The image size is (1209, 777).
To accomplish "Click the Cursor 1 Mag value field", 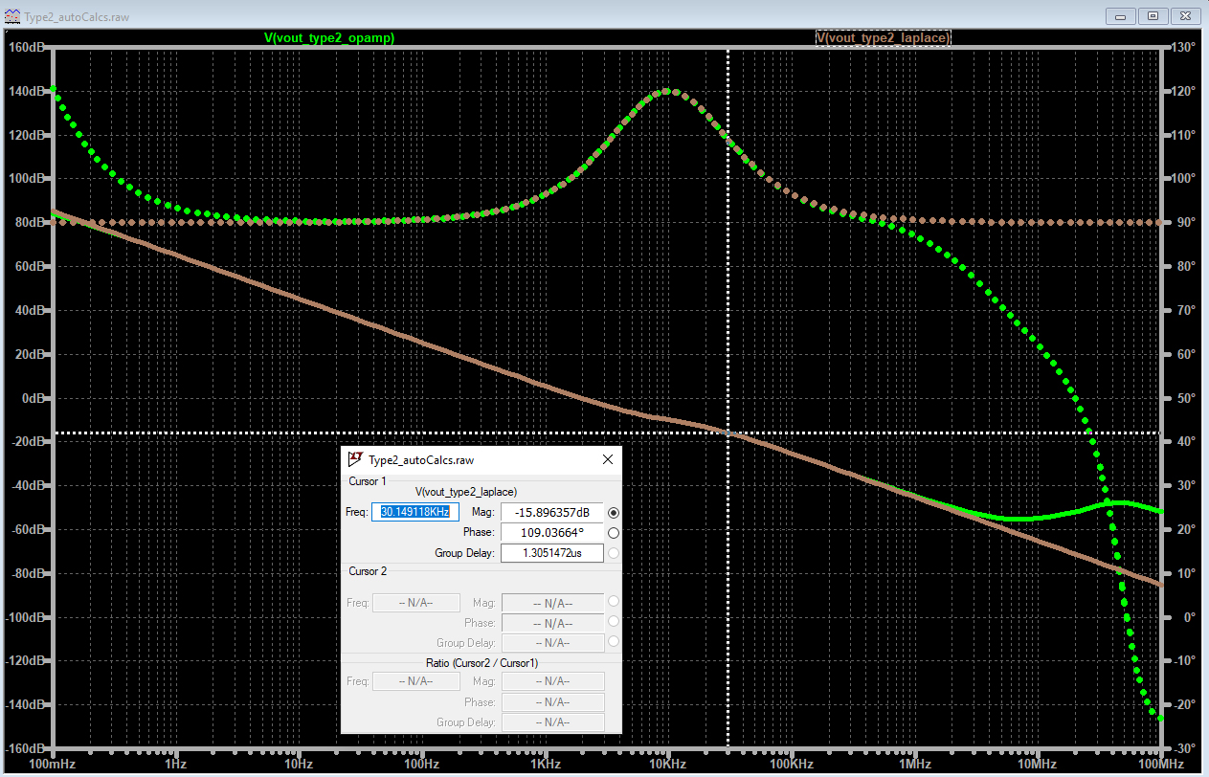I will [552, 513].
